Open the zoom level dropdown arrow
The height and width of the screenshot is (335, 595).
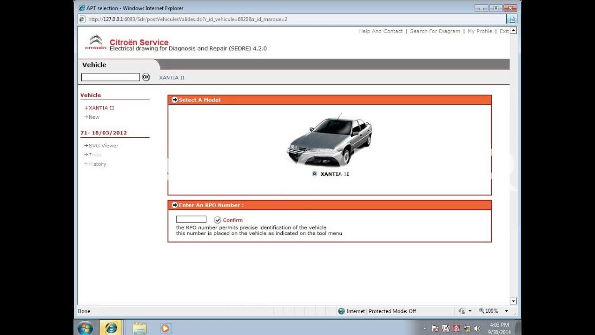click(x=506, y=311)
